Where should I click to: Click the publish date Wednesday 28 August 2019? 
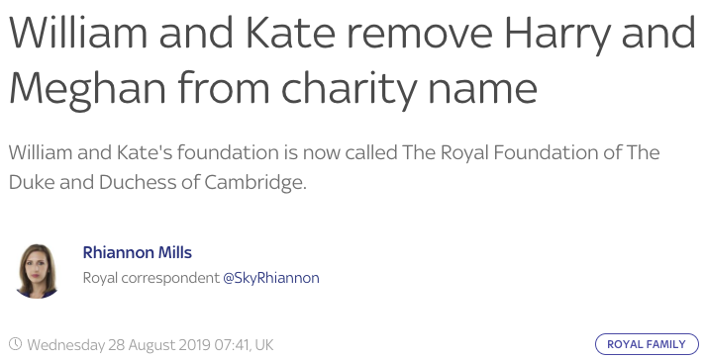click(119, 344)
